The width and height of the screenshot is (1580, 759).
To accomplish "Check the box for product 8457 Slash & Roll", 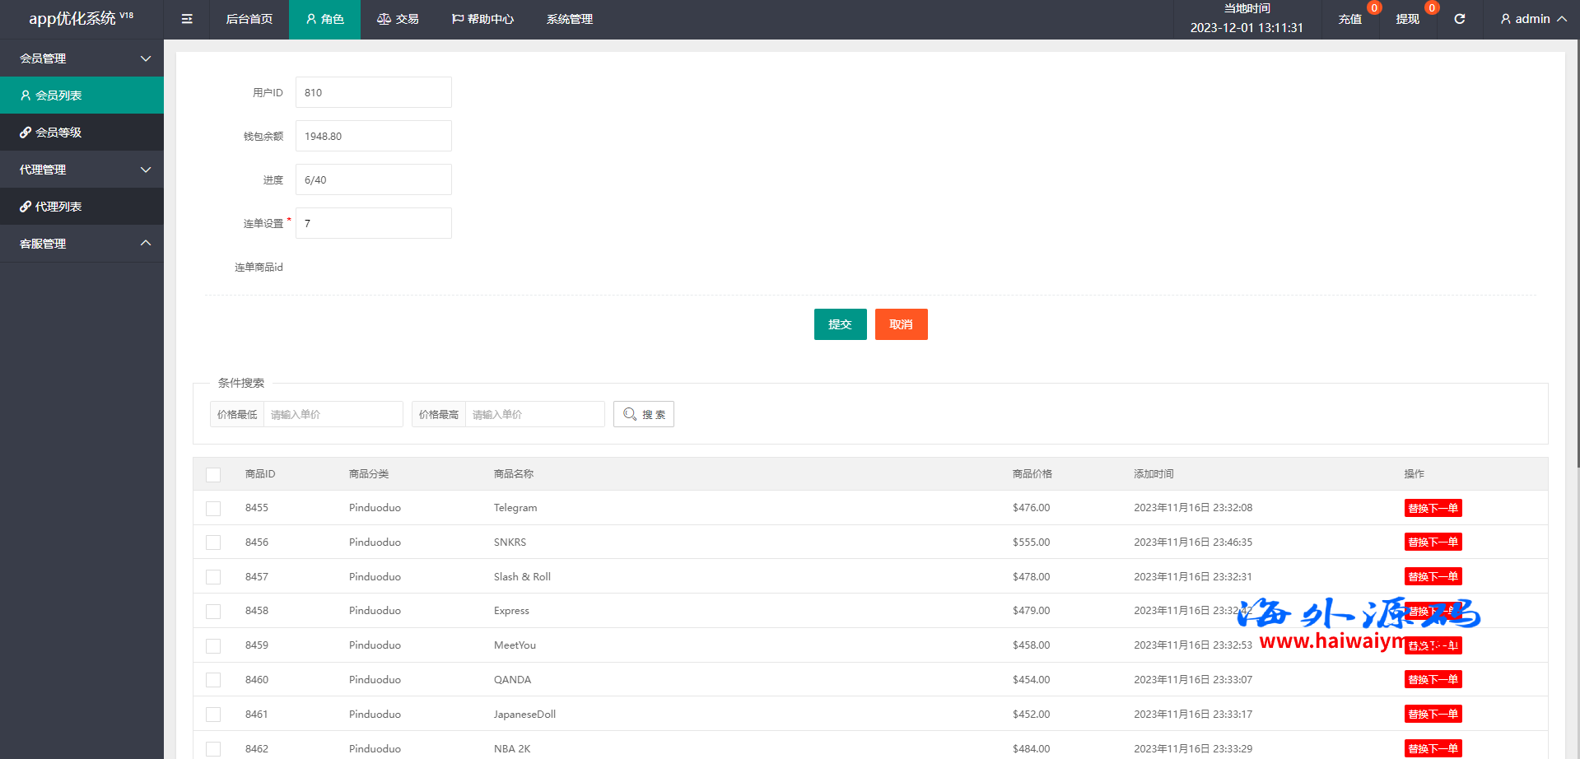I will [x=213, y=577].
